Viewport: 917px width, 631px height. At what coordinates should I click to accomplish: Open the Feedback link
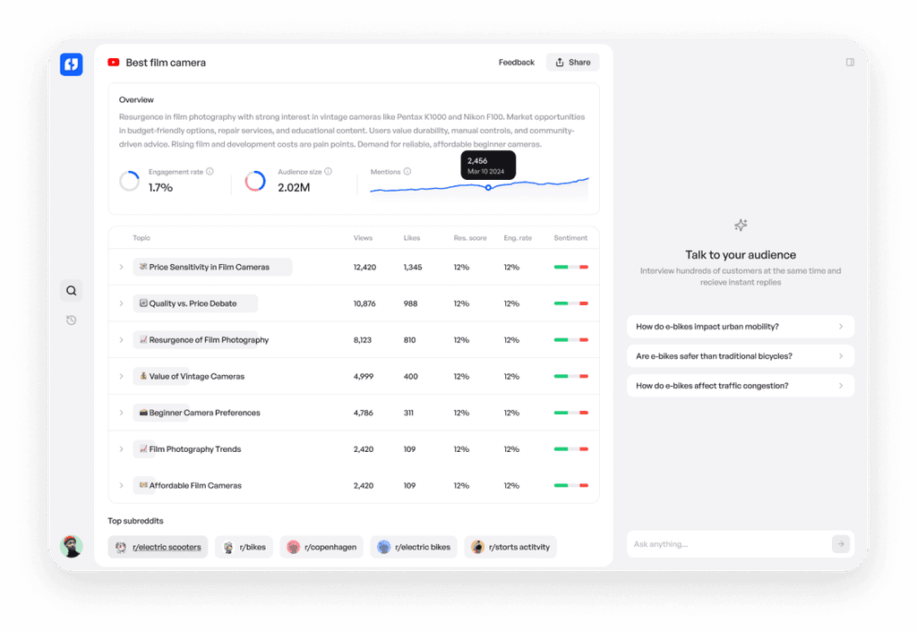pos(516,62)
